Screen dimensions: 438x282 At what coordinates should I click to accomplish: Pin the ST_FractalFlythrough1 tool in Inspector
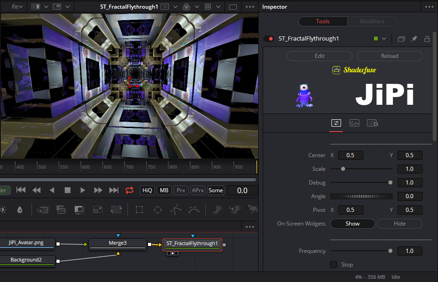[x=414, y=39]
